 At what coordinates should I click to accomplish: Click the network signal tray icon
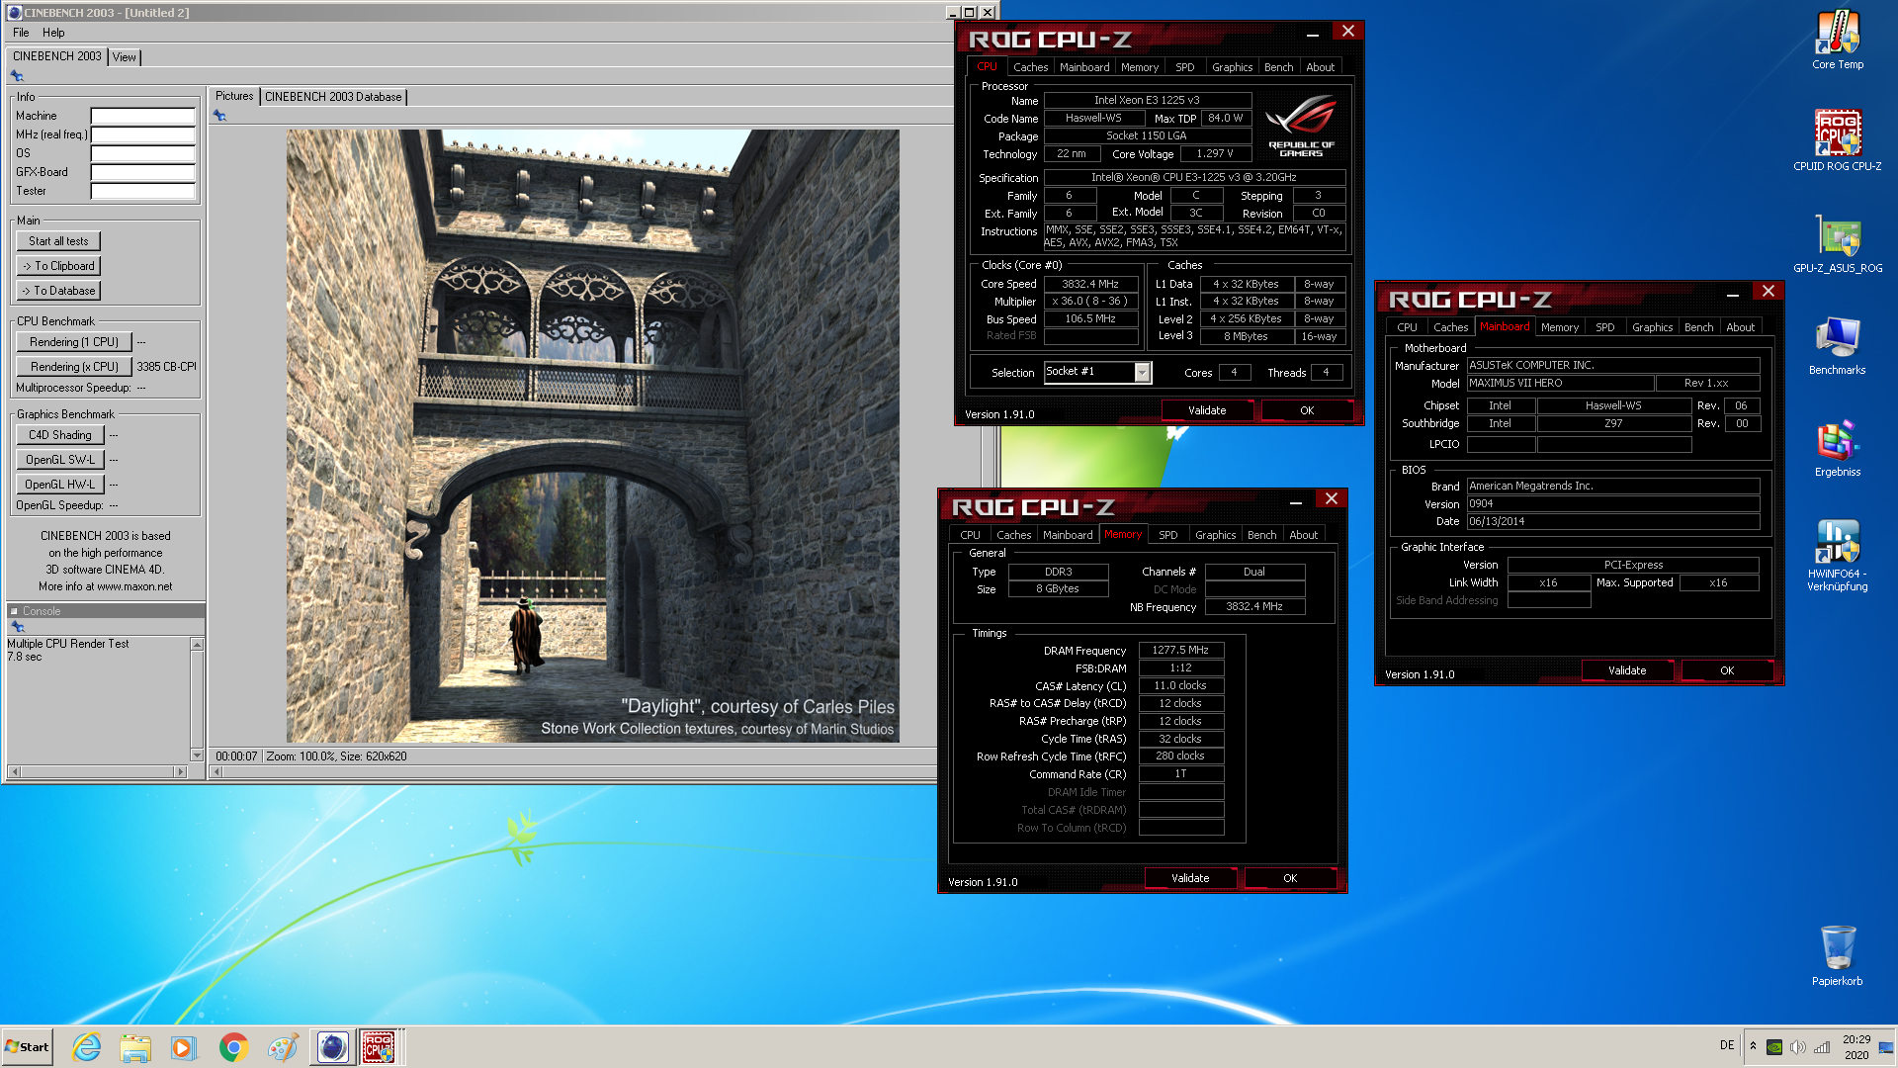coord(1822,1047)
